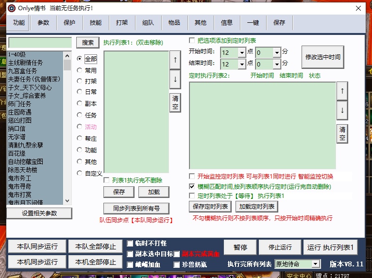The width and height of the screenshot is (372, 278).
Task: Open start time hour dropdown
Action: (x=242, y=52)
